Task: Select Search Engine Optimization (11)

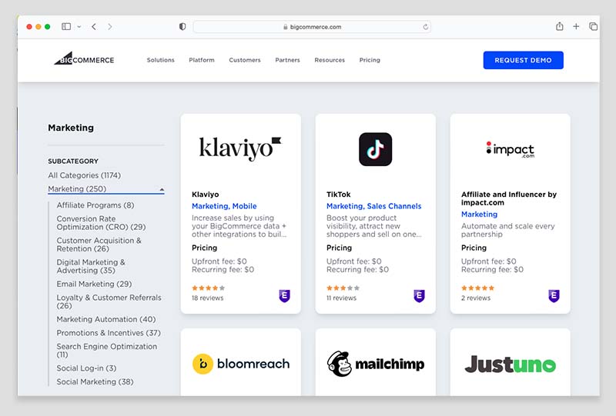Action: coord(107,351)
